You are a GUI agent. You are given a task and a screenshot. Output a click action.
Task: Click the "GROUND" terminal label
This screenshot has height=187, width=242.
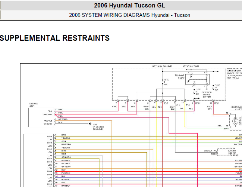pos(48,124)
